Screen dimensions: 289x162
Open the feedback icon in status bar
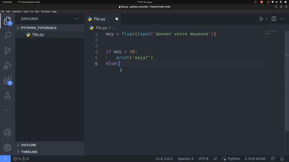[273, 158]
